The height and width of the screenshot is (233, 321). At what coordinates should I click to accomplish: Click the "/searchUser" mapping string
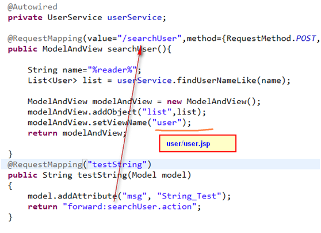coord(150,39)
